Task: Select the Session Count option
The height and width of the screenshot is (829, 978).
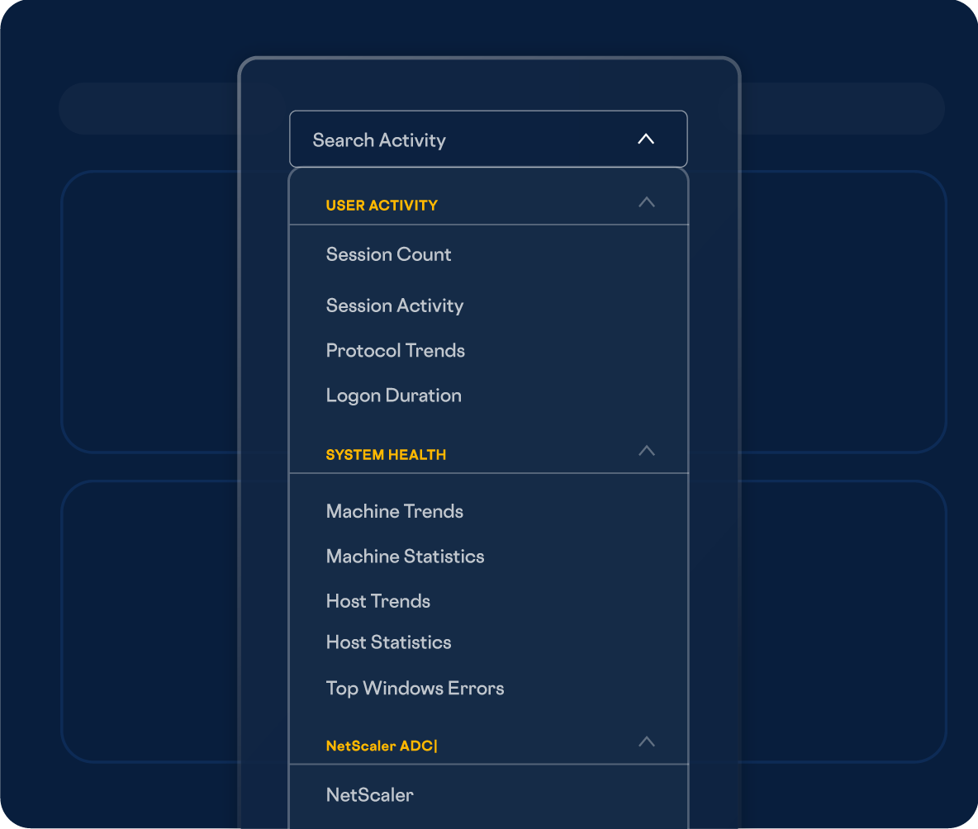Action: tap(388, 254)
